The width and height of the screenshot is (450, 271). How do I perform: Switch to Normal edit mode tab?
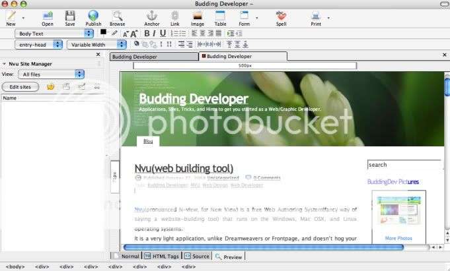[x=126, y=256]
